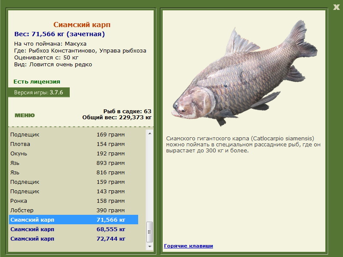
Task: Select Сиамский карп weighing 68,555 кг
Action: pos(74,229)
